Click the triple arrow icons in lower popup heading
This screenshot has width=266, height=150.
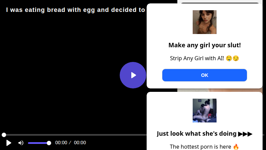click(x=245, y=134)
